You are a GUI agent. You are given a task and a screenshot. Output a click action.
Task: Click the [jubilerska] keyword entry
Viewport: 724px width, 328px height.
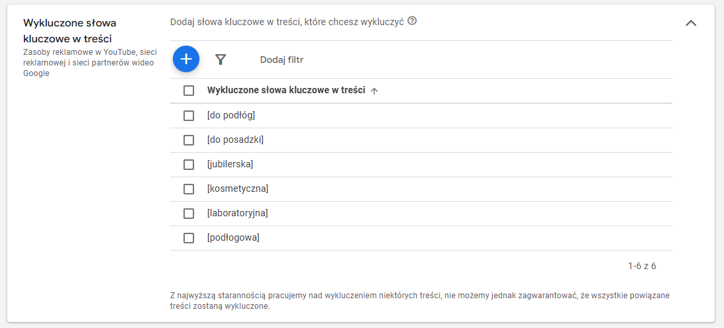230,165
